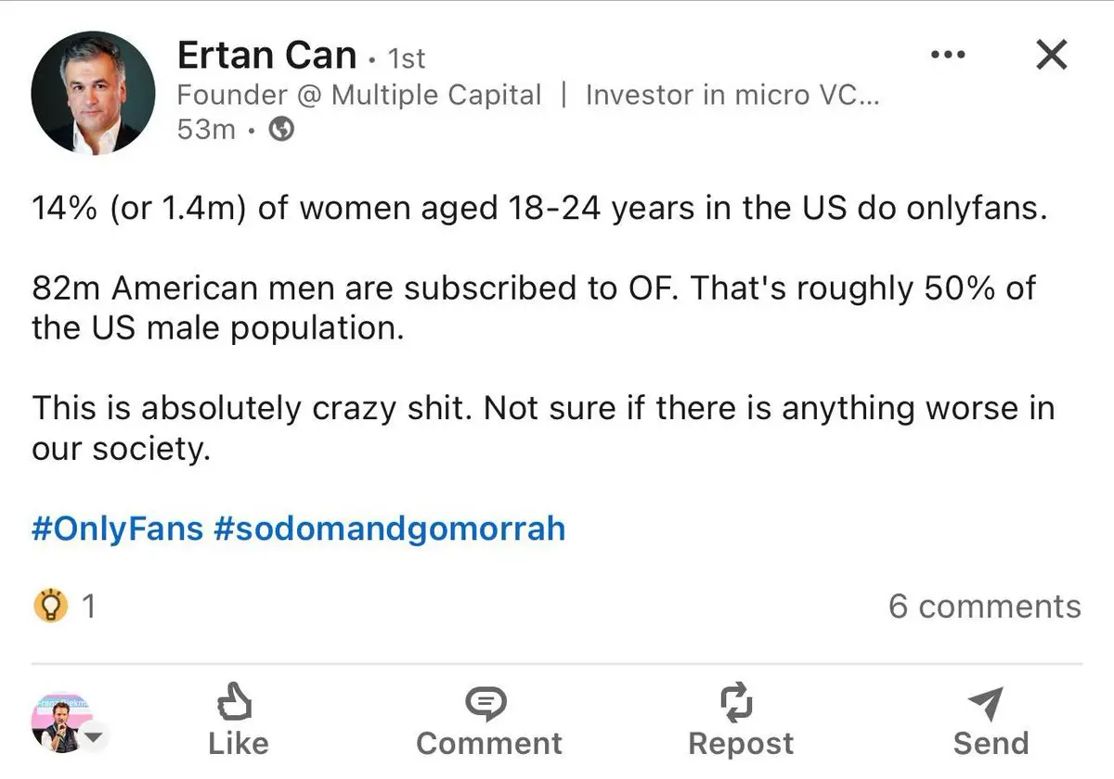This screenshot has height=779, width=1114.
Task: Tap the Repost label
Action: click(x=741, y=744)
